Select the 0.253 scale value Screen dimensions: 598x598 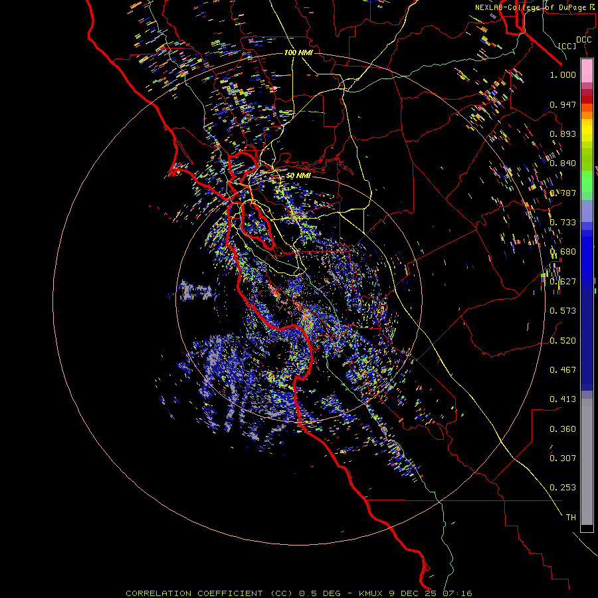click(563, 488)
